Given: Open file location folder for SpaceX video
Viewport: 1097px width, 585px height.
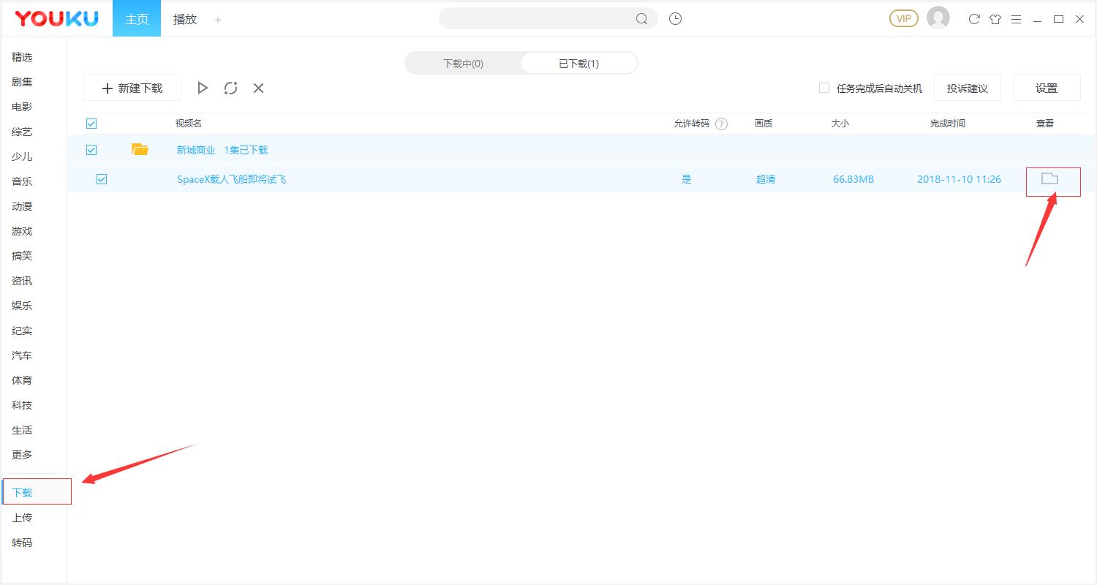Looking at the screenshot, I should 1049,178.
